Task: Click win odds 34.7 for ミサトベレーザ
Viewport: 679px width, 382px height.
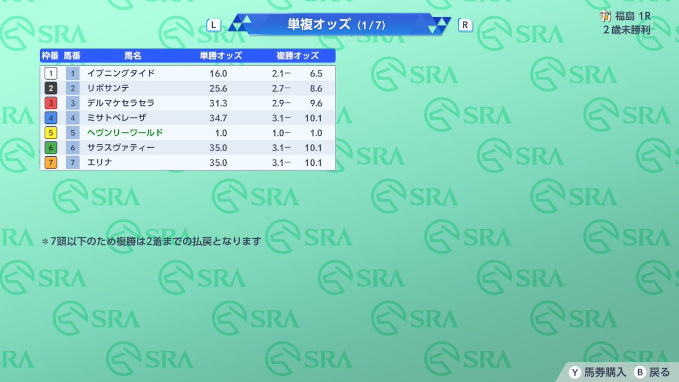Action: point(218,118)
